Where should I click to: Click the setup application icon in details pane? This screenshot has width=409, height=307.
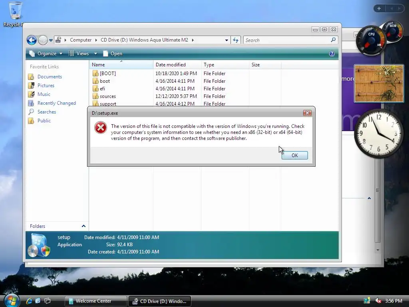pos(39,245)
